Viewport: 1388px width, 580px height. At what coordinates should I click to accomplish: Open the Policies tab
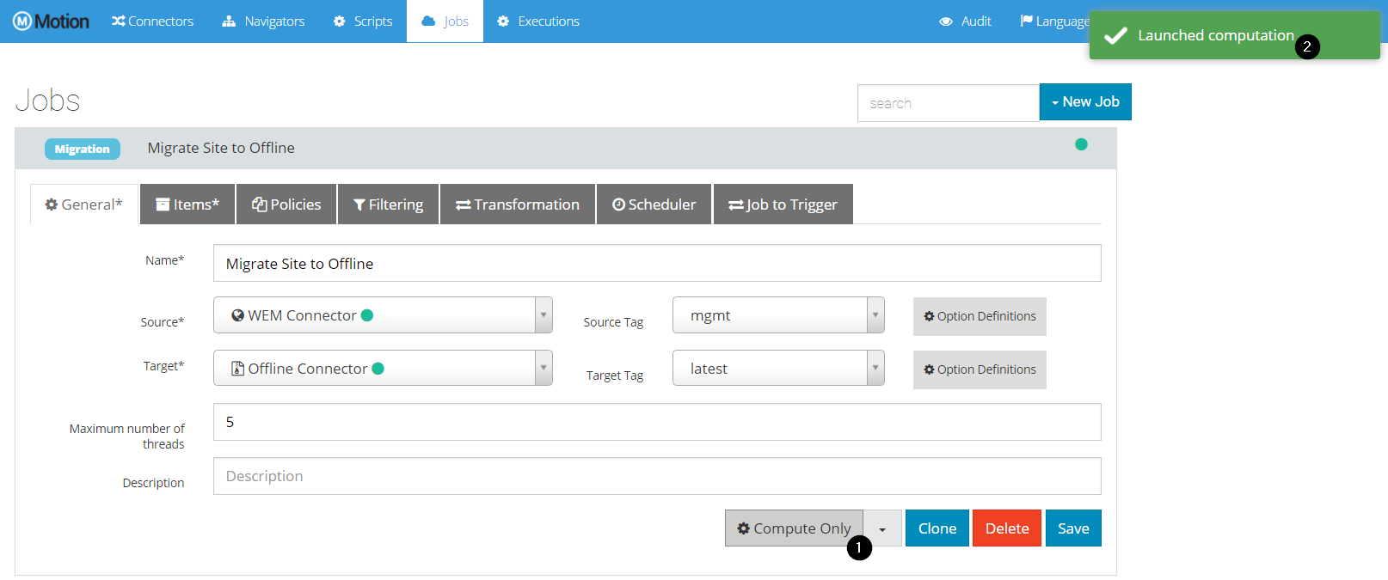click(286, 205)
